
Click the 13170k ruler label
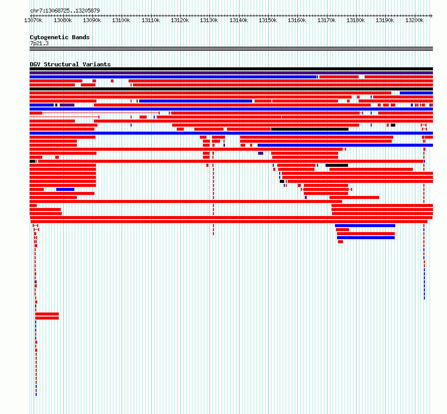pos(326,20)
